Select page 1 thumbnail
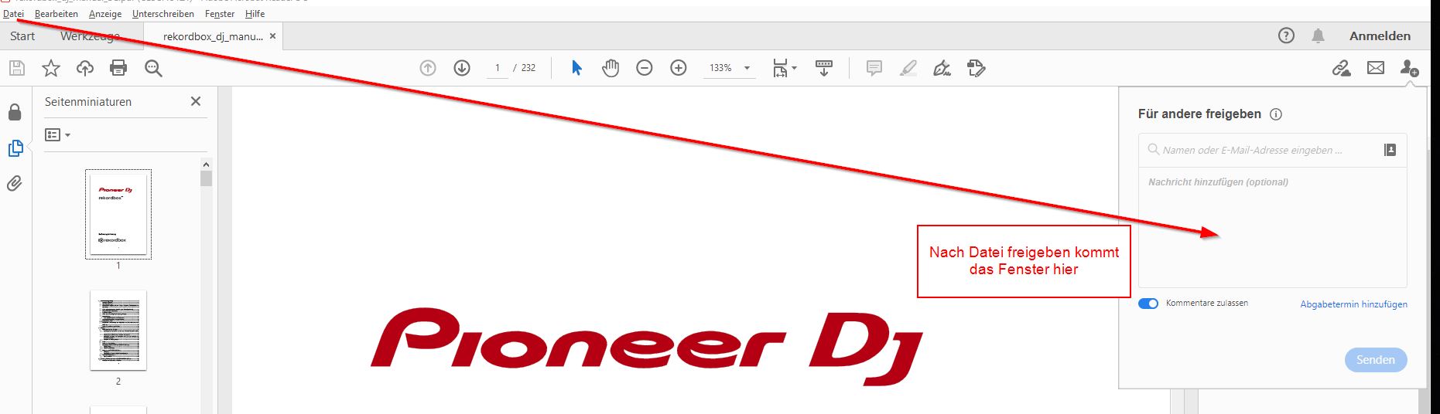Screen dimensions: 1440x414 118,214
